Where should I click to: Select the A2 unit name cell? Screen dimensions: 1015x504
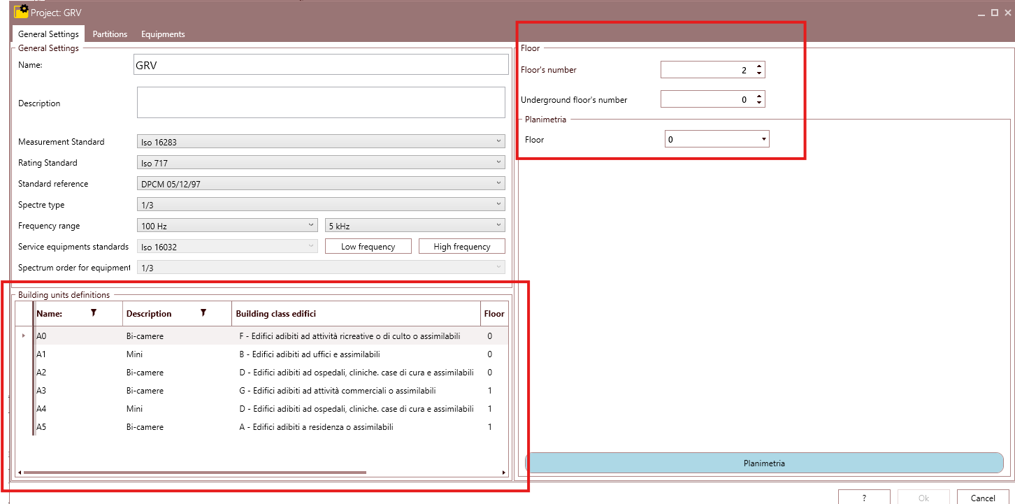(78, 373)
